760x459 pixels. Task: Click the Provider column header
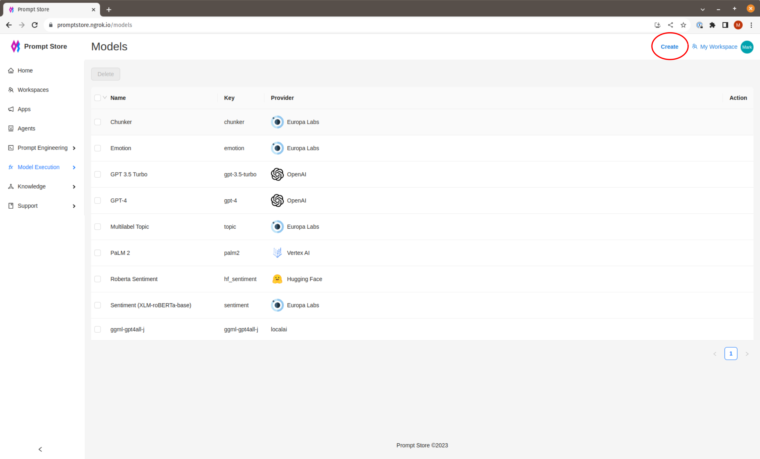tap(282, 98)
